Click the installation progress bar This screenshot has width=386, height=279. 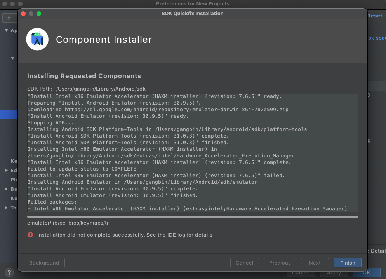[x=192, y=217]
